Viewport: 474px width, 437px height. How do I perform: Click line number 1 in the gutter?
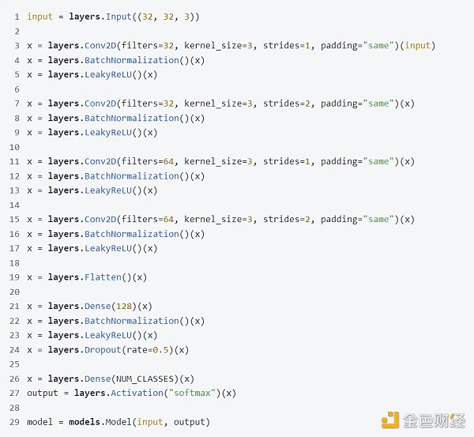(x=17, y=17)
